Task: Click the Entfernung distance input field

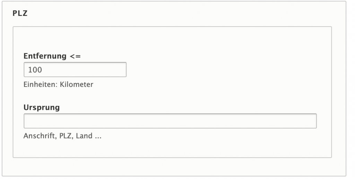Action: 75,70
